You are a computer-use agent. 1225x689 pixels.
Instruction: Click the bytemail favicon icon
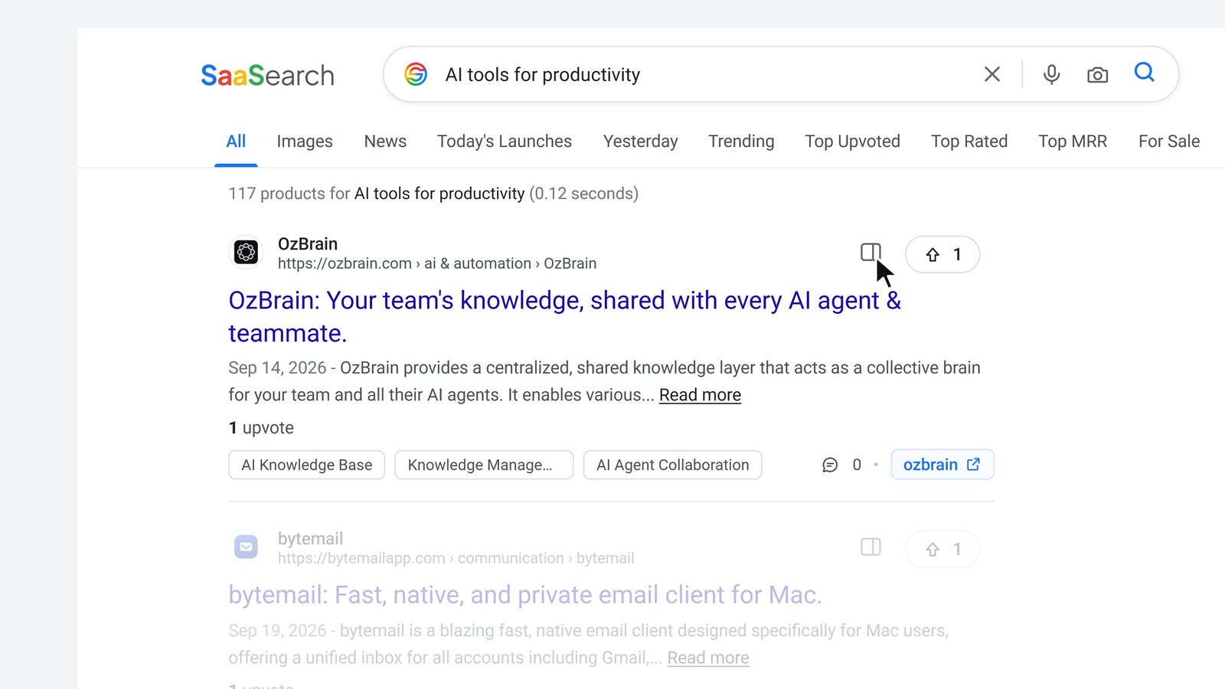point(246,547)
